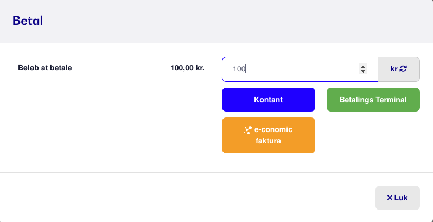The height and width of the screenshot is (222, 433).
Task: Click the Betal dialog heading
Action: point(28,21)
